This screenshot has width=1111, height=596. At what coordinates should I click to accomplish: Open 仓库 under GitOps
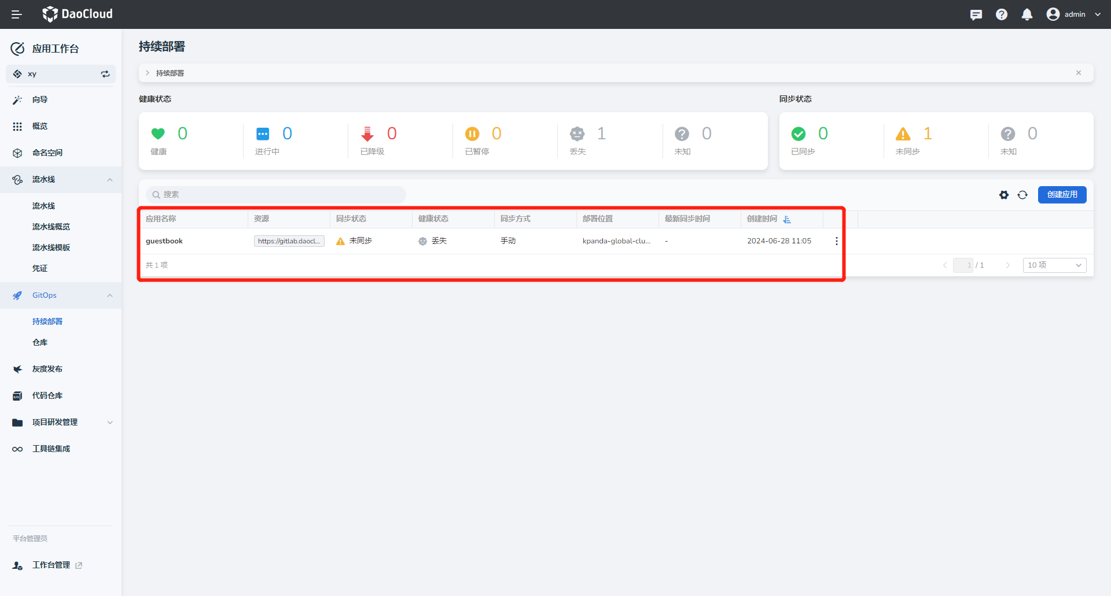pyautogui.click(x=40, y=342)
